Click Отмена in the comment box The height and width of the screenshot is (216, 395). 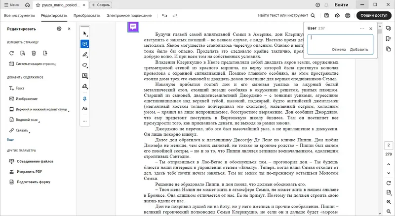tap(339, 50)
